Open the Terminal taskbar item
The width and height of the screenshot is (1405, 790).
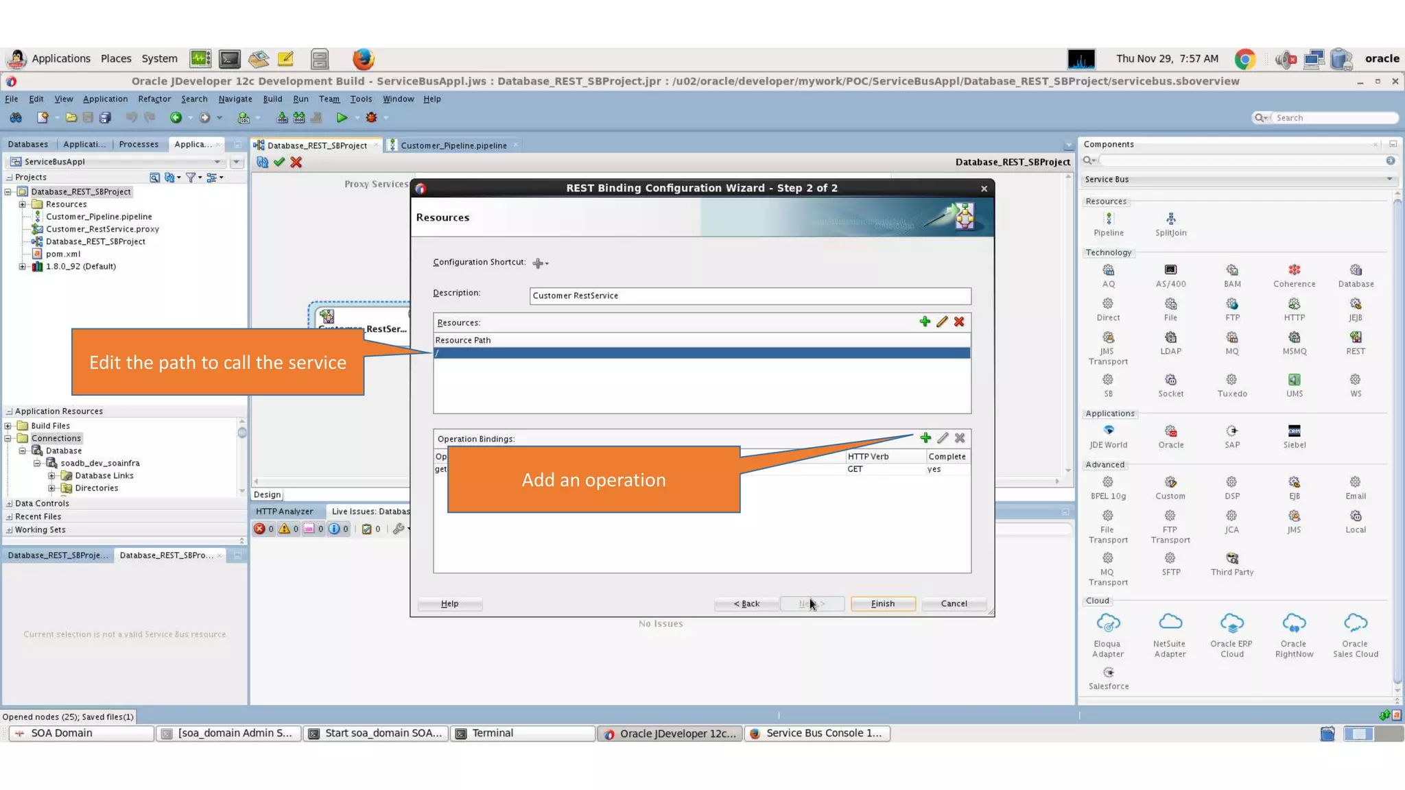click(x=523, y=733)
